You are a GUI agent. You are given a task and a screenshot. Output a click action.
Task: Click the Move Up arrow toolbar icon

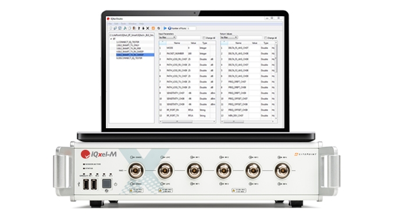click(139, 28)
